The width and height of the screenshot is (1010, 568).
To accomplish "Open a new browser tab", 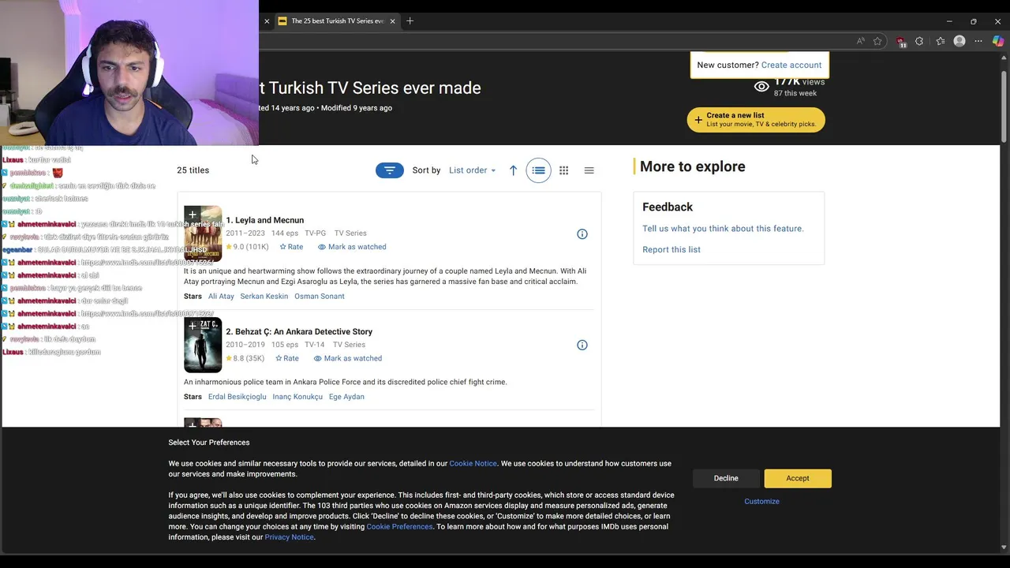I will [410, 21].
